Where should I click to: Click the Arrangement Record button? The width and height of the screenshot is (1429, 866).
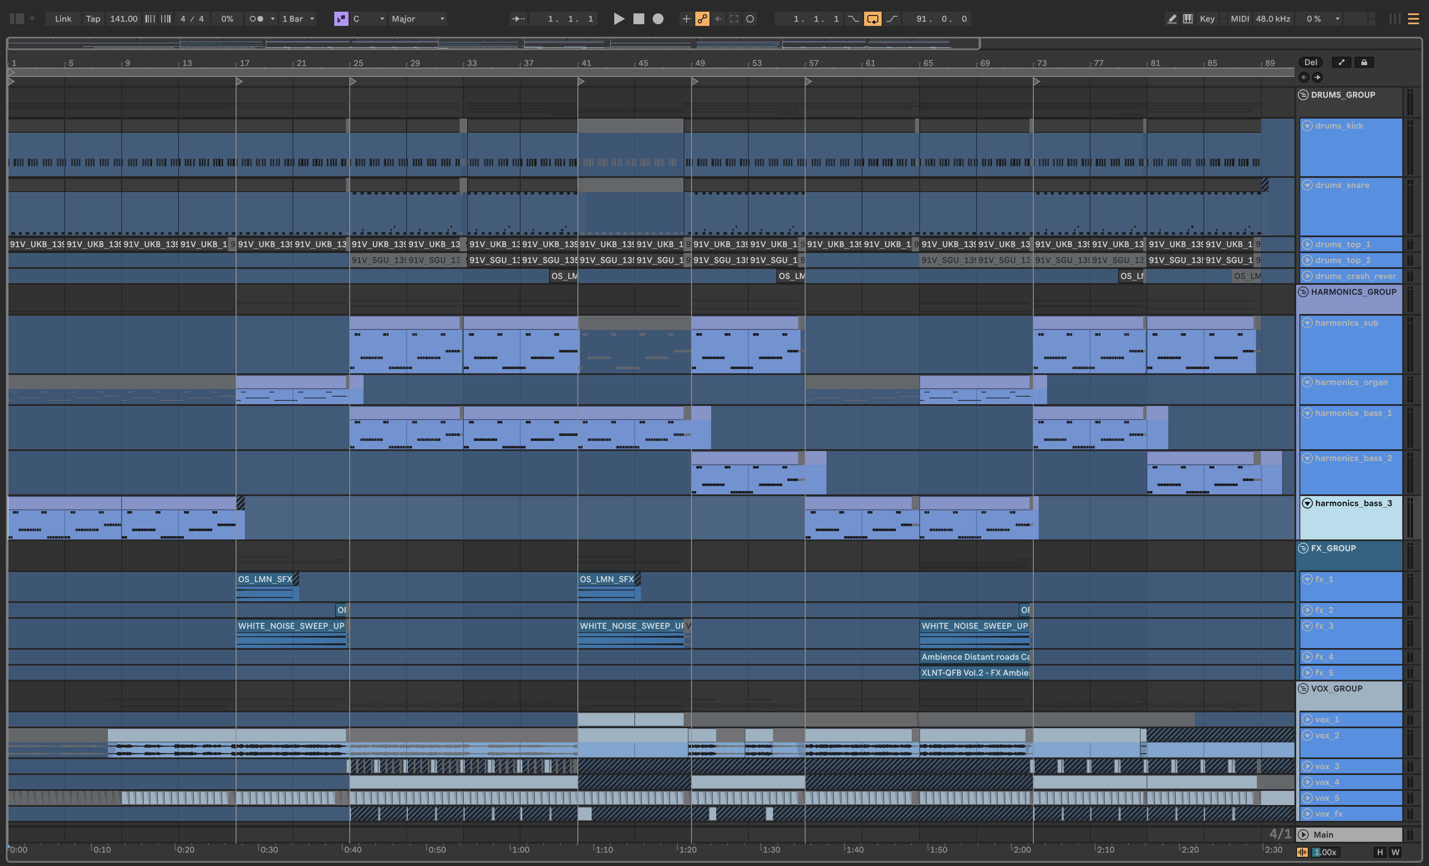(x=658, y=18)
